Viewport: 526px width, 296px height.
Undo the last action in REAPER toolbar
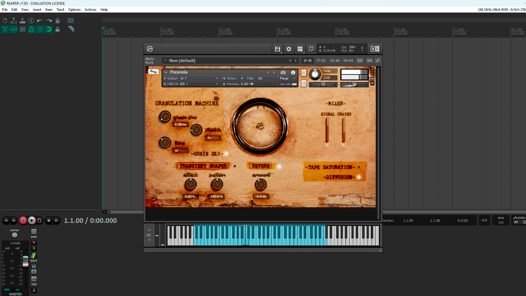coord(40,20)
